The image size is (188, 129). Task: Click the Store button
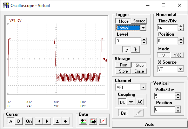(x=123, y=71)
